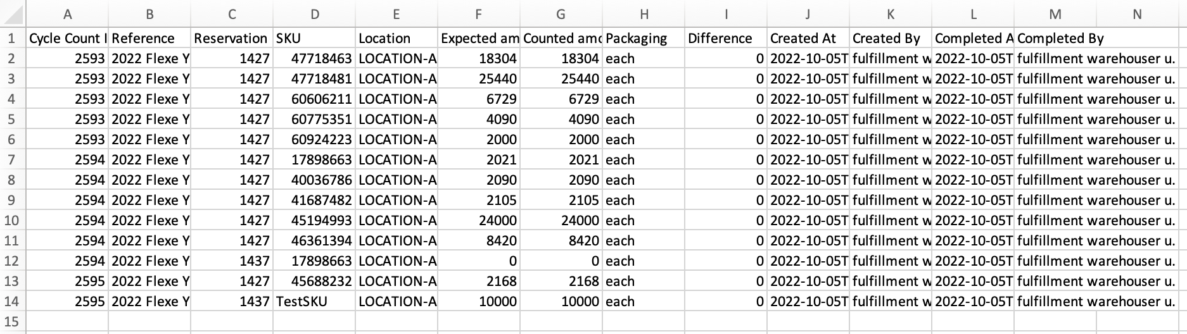Select row 15 header
Image resolution: width=1187 pixels, height=334 pixels.
pos(12,321)
